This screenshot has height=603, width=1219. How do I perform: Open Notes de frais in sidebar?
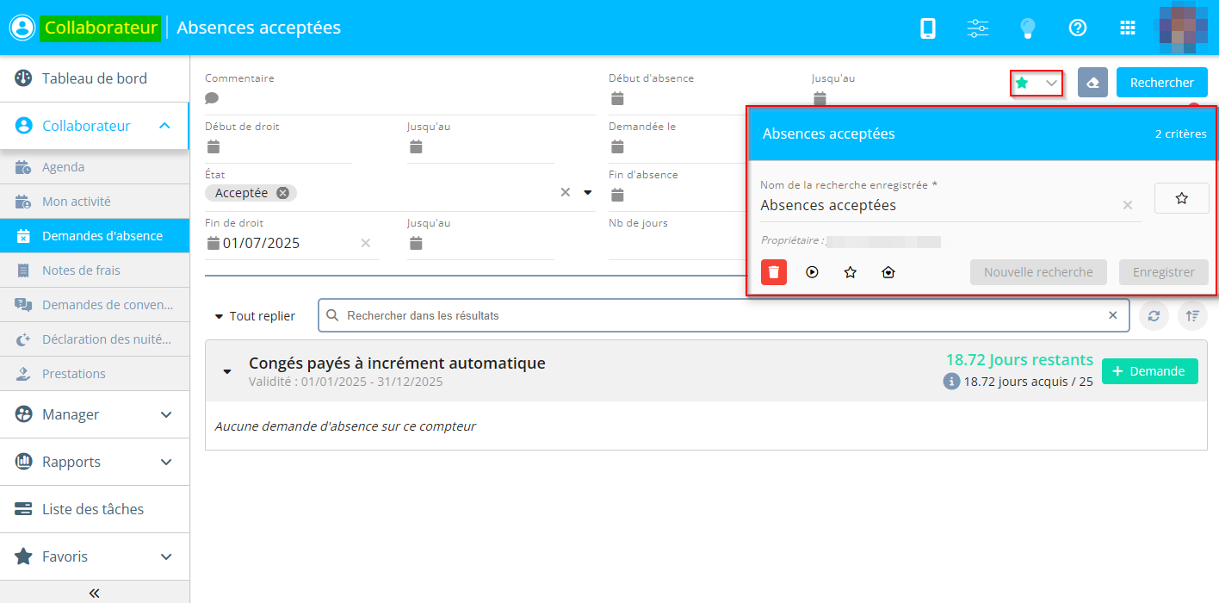click(x=81, y=270)
